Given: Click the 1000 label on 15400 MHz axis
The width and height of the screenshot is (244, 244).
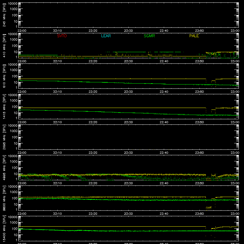Looking at the screenshot, I should [14, 223].
